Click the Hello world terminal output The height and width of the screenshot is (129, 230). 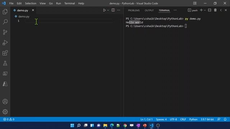[134, 22]
